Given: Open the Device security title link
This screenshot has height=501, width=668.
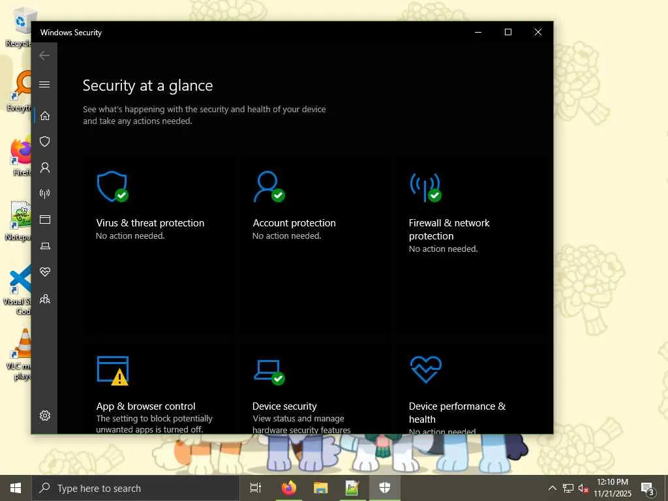Looking at the screenshot, I should [x=284, y=406].
